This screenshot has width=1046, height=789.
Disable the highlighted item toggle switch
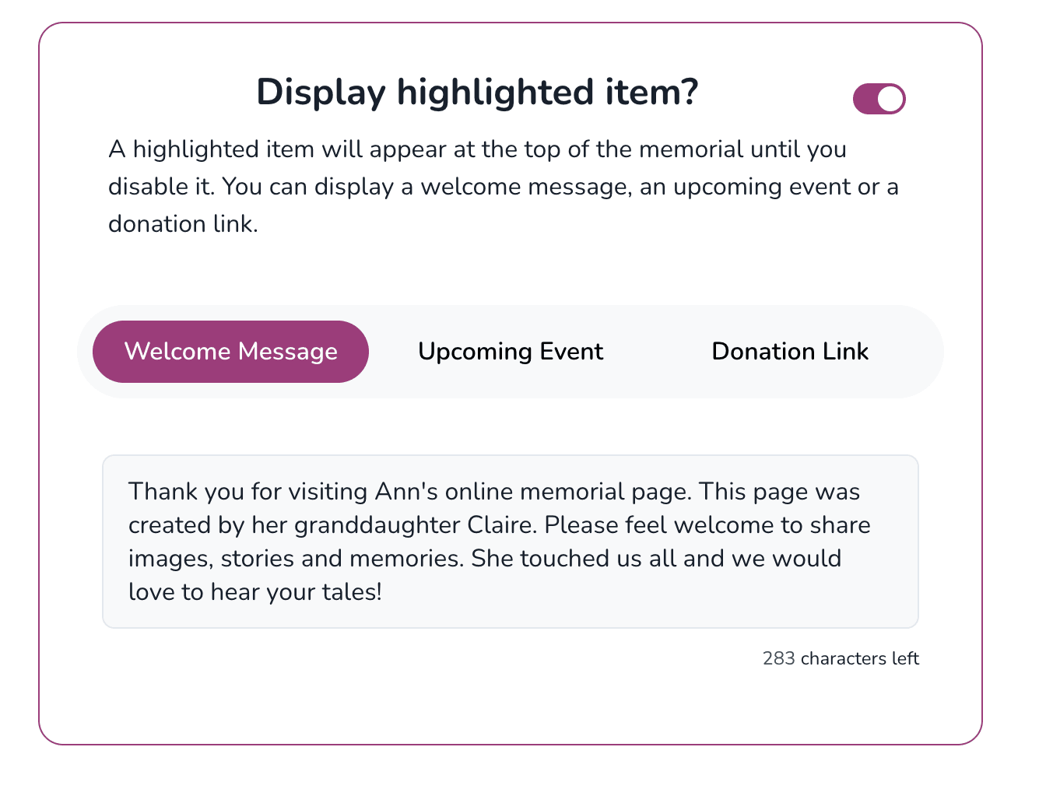879,99
